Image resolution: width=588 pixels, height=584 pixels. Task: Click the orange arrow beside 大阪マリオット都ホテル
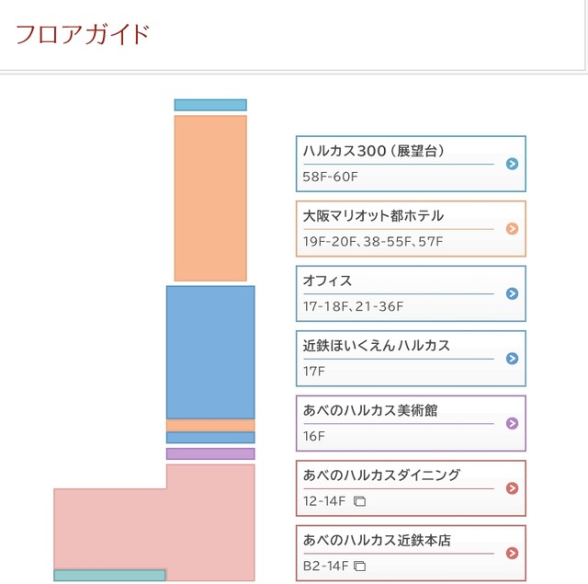[x=512, y=229]
